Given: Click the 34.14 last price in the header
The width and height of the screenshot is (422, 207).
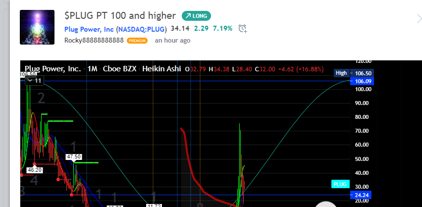Looking at the screenshot, I should (x=180, y=28).
